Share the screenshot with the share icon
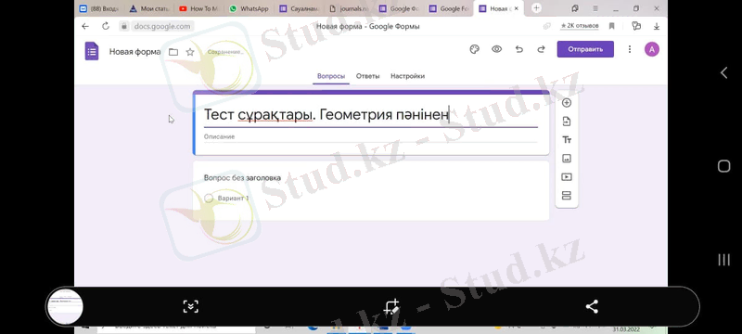This screenshot has width=742, height=334. [592, 306]
